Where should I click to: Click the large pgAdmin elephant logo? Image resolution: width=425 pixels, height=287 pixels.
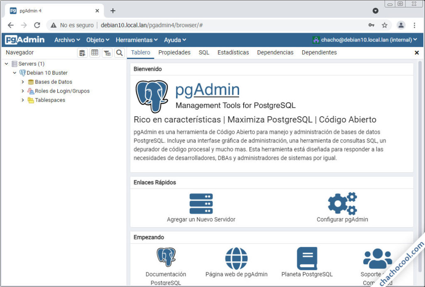152,96
